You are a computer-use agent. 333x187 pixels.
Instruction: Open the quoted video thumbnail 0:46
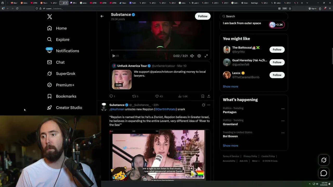click(122, 79)
